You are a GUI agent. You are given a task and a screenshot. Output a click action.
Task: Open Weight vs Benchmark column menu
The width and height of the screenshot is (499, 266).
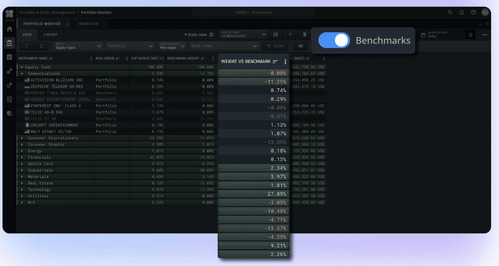click(x=286, y=62)
